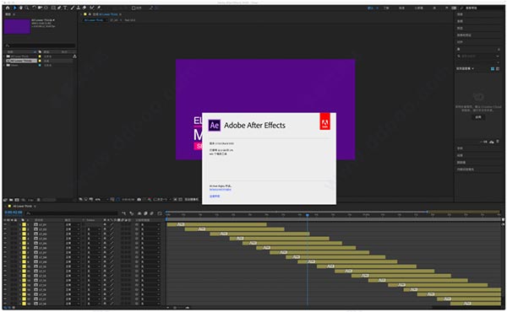Select the Rotation tool
507x312 pixels.
click(34, 8)
